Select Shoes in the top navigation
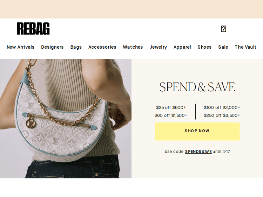The width and height of the screenshot is (263, 197). tap(204, 47)
